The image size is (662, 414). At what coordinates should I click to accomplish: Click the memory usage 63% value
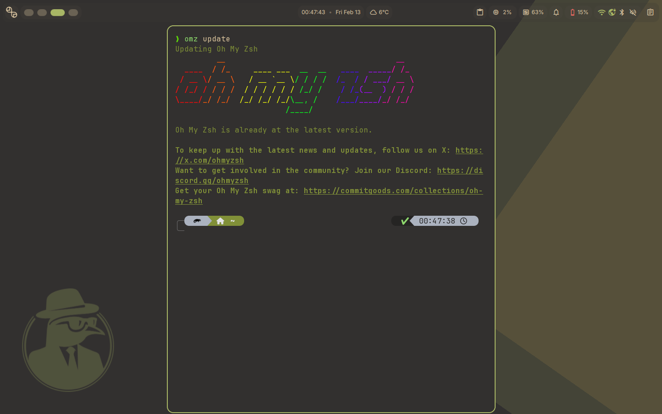tap(537, 12)
